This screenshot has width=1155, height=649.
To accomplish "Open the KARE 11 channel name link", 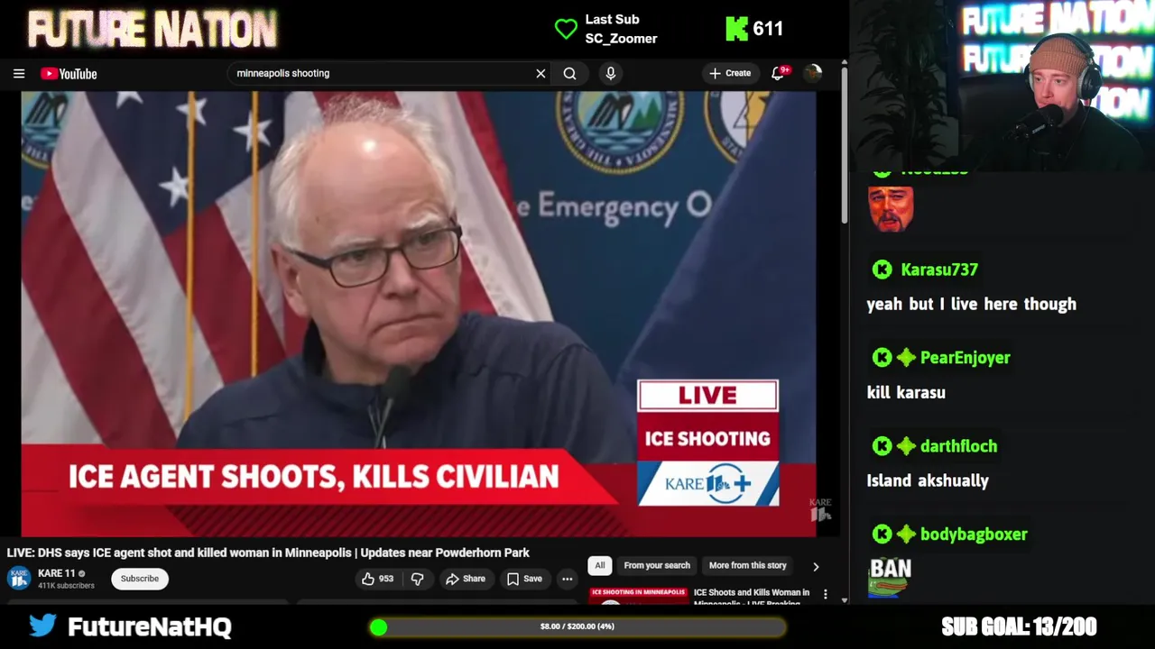I will [56, 573].
